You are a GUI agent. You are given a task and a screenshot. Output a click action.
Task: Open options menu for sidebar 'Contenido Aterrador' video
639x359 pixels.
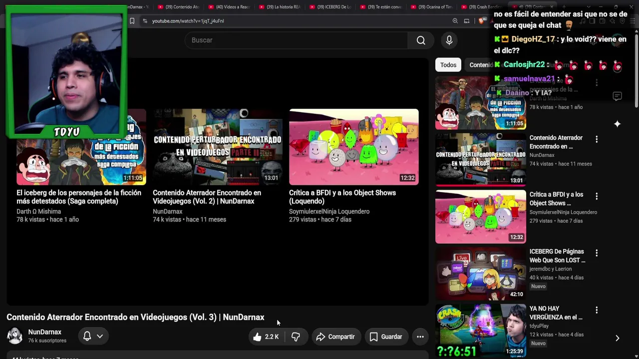pyautogui.click(x=597, y=139)
